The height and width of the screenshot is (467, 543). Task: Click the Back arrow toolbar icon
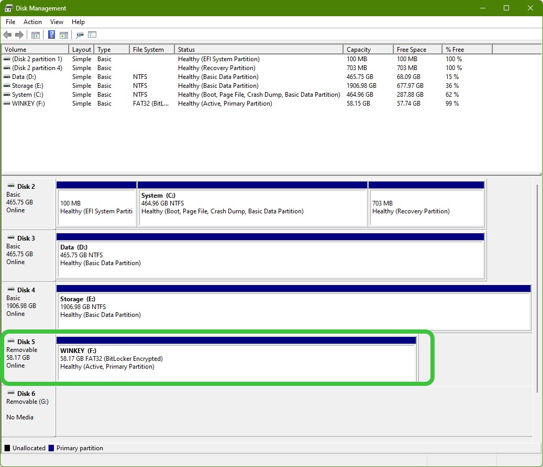(7, 35)
